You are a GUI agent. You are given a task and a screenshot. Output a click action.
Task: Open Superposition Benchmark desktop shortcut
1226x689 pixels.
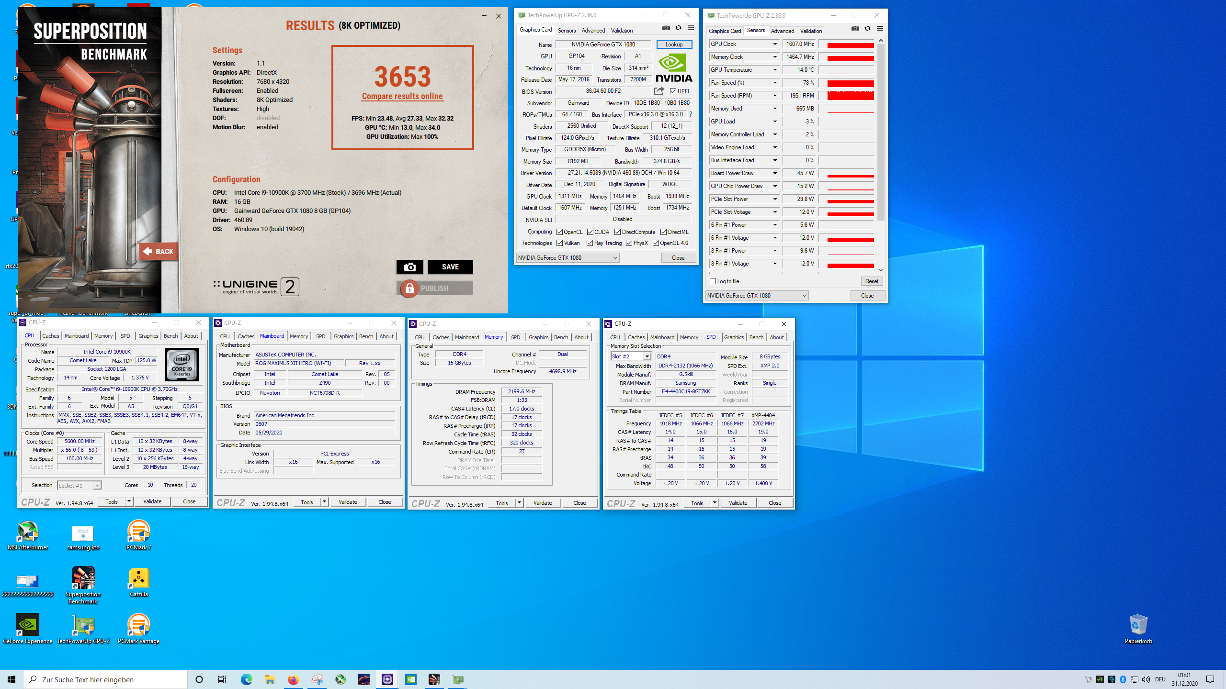pyautogui.click(x=83, y=586)
